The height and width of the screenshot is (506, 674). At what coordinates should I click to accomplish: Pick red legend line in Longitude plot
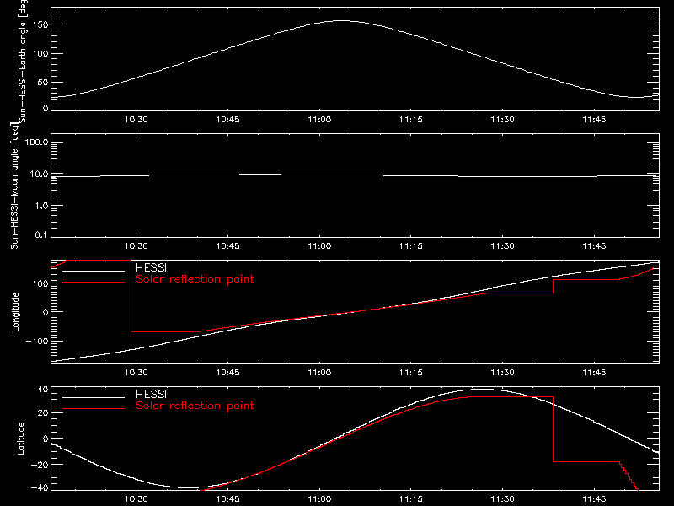click(94, 283)
